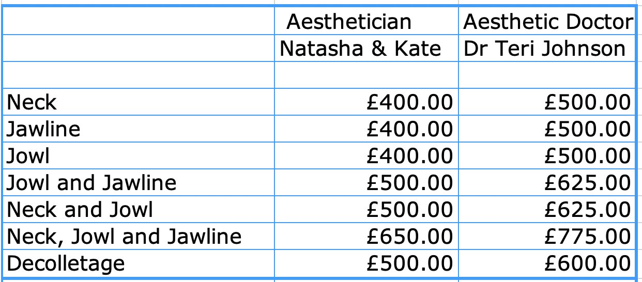Select the £775.00 price cell
The height and width of the screenshot is (282, 642).
click(x=588, y=237)
